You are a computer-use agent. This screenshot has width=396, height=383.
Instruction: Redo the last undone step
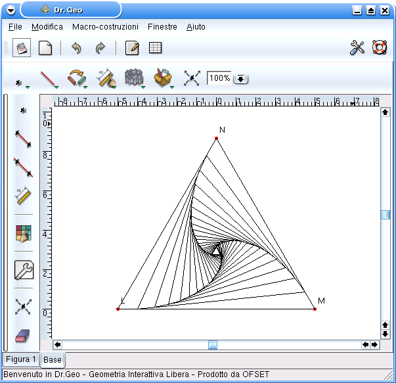pos(100,48)
